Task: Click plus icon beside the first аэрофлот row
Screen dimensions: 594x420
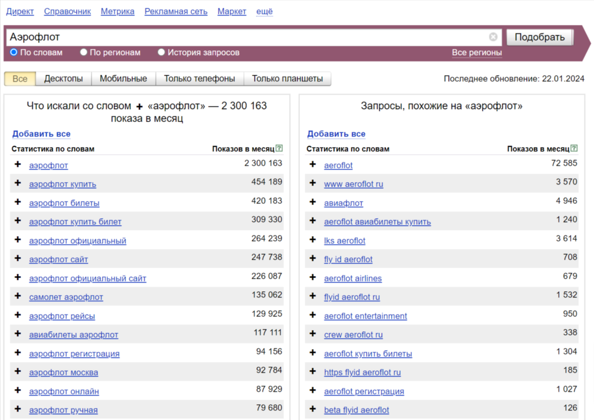Action: [18, 164]
